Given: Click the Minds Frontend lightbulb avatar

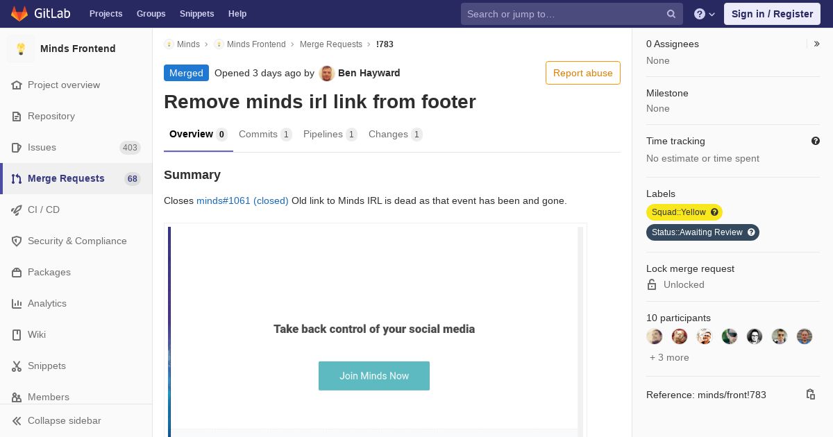Looking at the screenshot, I should coord(21,49).
